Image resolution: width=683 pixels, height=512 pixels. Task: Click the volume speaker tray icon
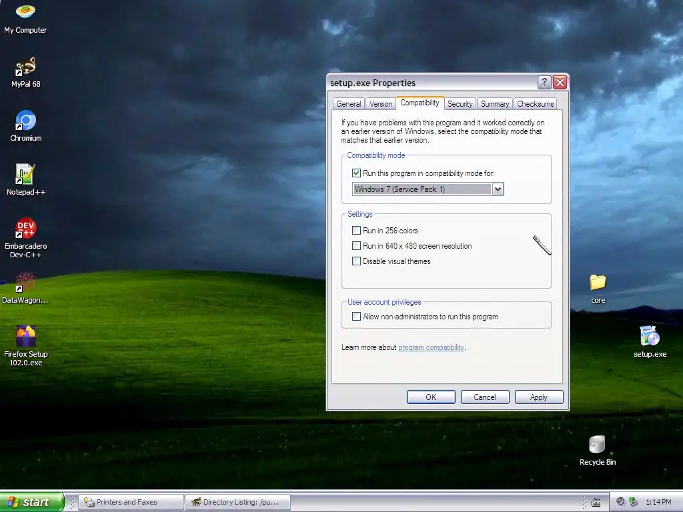point(620,502)
